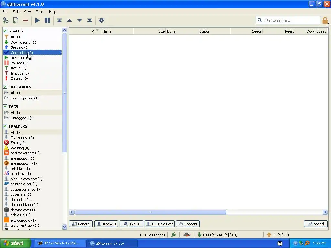Filter by arenabg.com tracker
Image resolution: width=331 pixels, height=248 pixels.
(33, 163)
